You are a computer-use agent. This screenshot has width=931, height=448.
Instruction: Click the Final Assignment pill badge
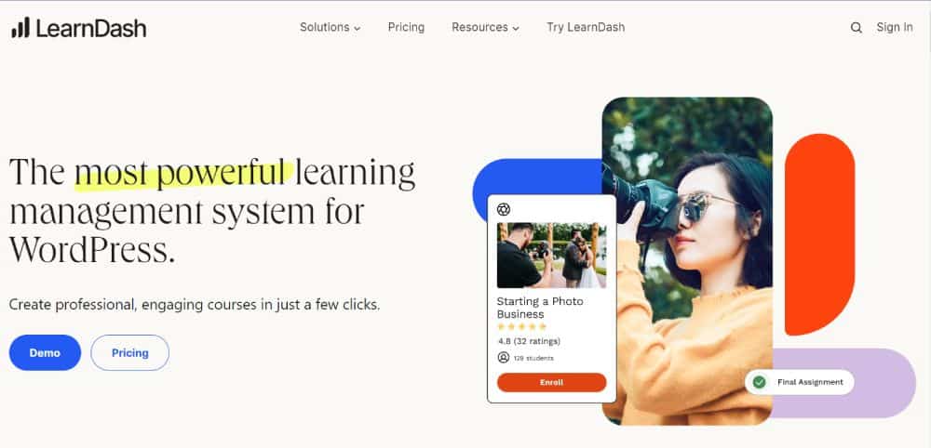[799, 382]
